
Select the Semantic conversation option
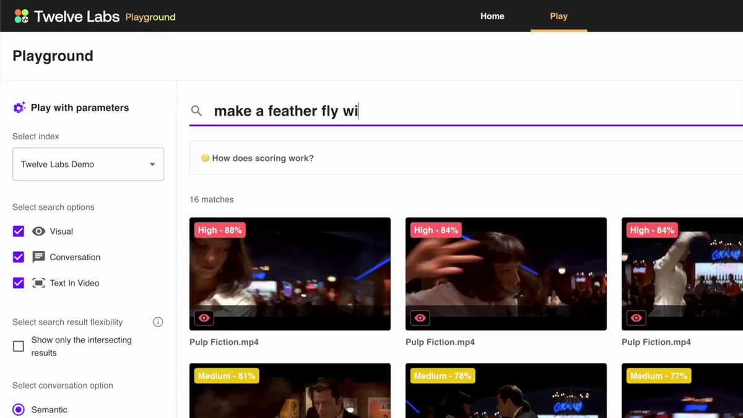[x=19, y=409]
